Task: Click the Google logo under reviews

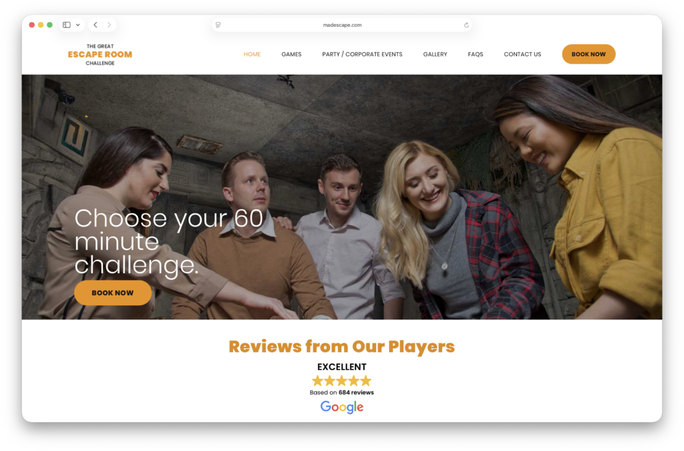Action: click(341, 407)
